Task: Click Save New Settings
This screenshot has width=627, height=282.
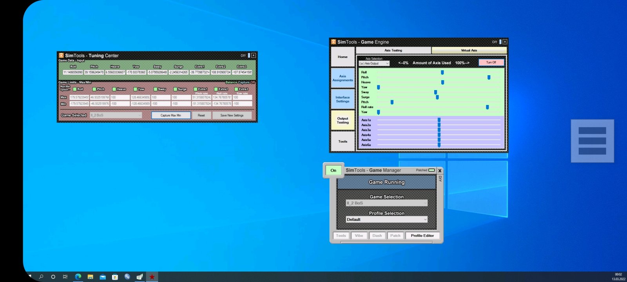Action: tap(232, 115)
